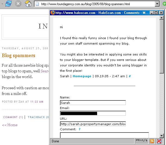This screenshot has width=166, height=145.
Task: Open Sarah's Homepage link
Action: (x=82, y=76)
